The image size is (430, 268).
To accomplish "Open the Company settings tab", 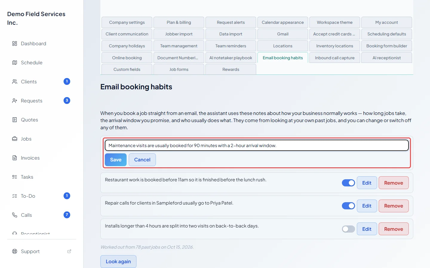I will 127,22.
